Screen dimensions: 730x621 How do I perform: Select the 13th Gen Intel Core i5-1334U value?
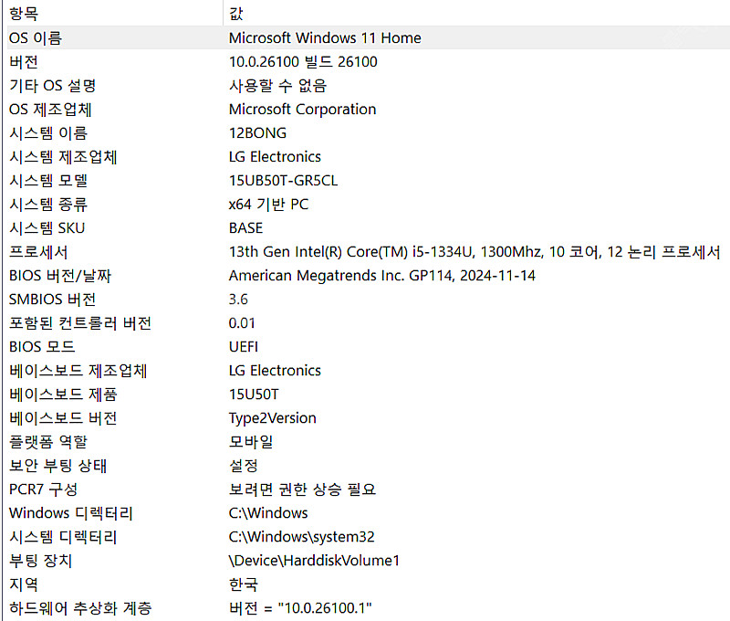(474, 251)
